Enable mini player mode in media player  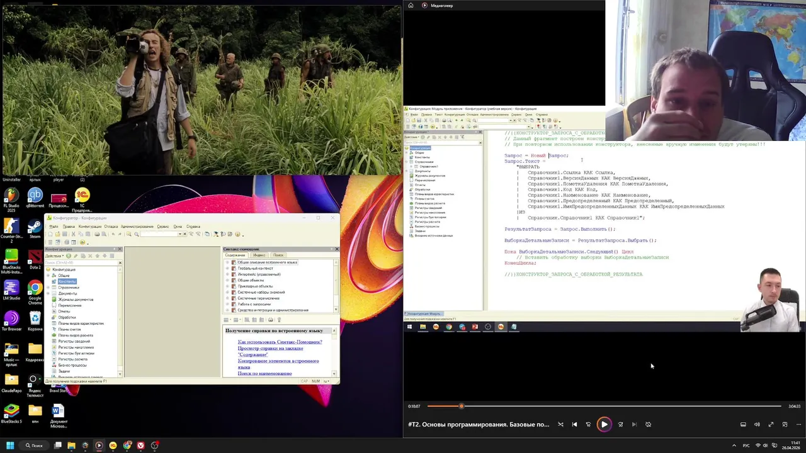tap(785, 424)
